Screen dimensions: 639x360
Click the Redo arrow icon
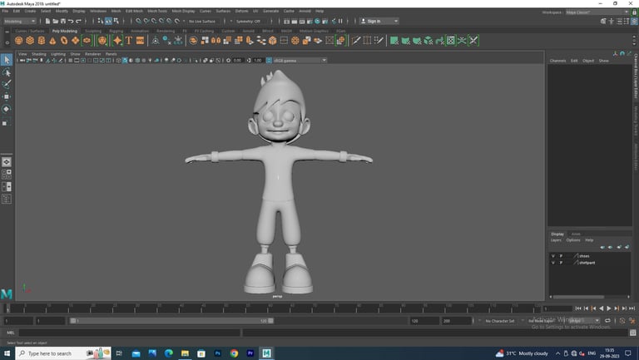click(79, 21)
